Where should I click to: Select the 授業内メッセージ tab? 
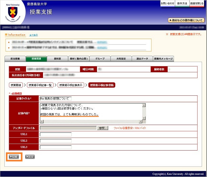163,59
